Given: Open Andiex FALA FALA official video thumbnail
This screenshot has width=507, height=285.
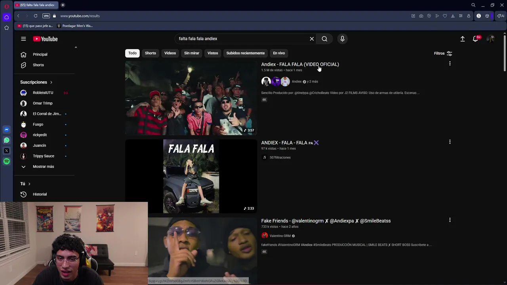Looking at the screenshot, I should tap(191, 98).
